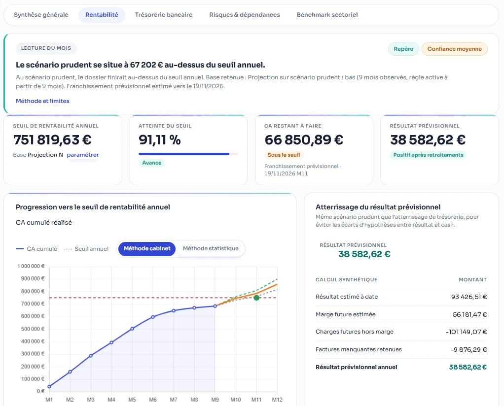Click Progression vers le seuil heading

93,207
